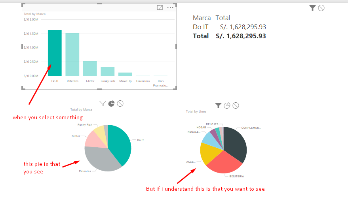Click the pink Glitter pie slice
The image size is (348, 205).
pos(95,140)
